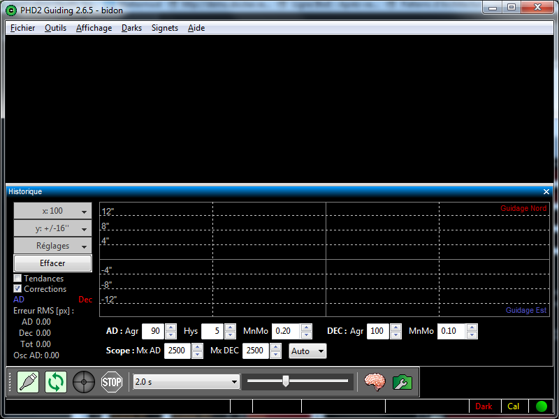Click the Tot 0.00 RMS readout
Viewport: 559px width, 419px height.
(x=36, y=344)
